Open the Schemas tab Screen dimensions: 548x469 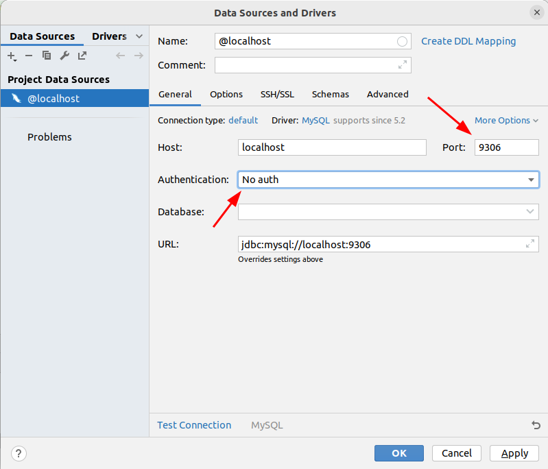point(331,95)
